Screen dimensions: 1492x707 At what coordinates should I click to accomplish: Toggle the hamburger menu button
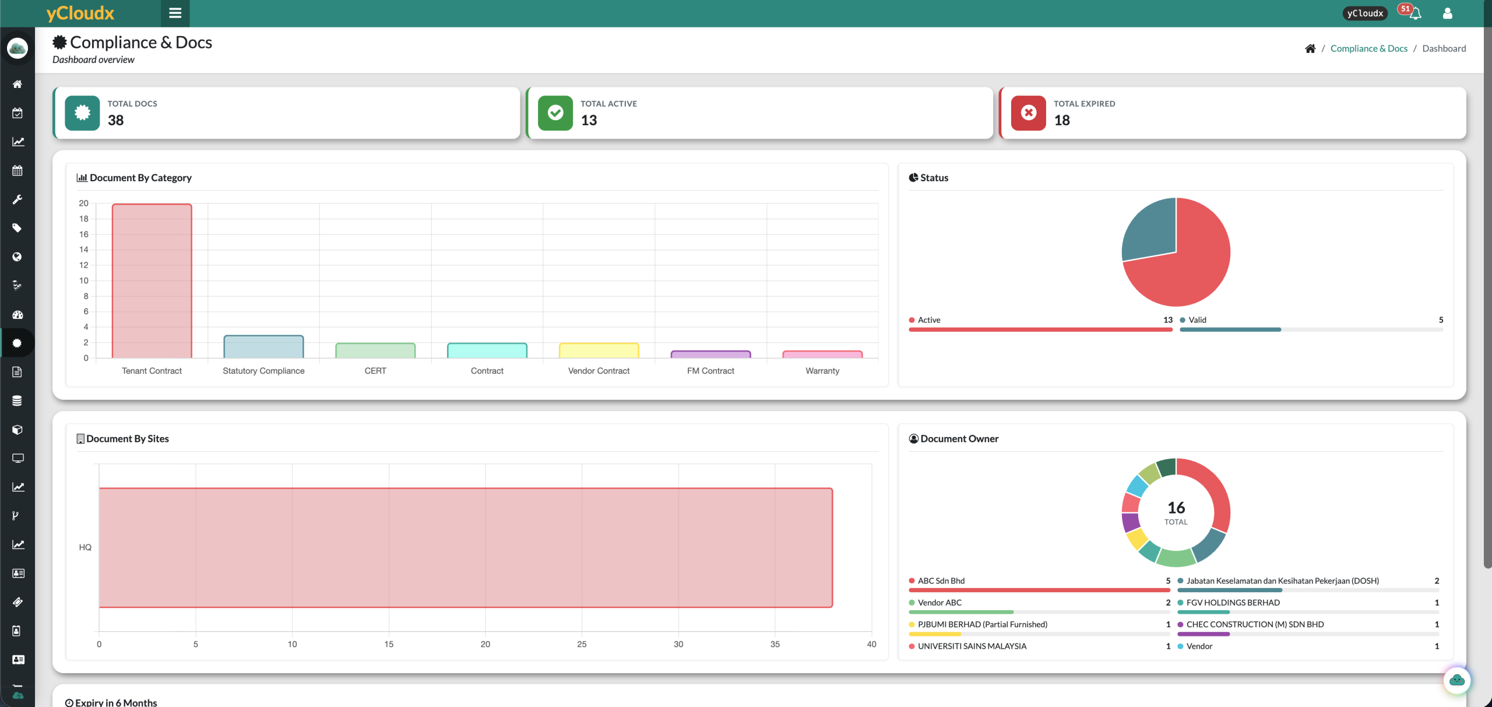(x=175, y=13)
